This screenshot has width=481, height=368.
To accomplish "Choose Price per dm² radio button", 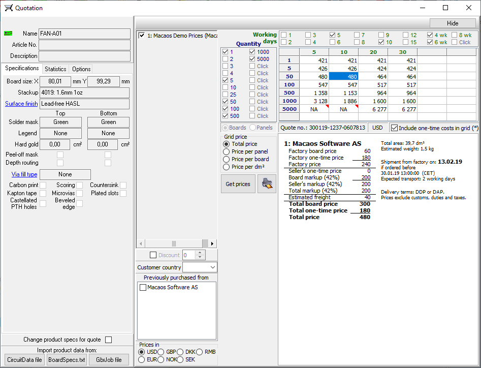I will coord(227,167).
